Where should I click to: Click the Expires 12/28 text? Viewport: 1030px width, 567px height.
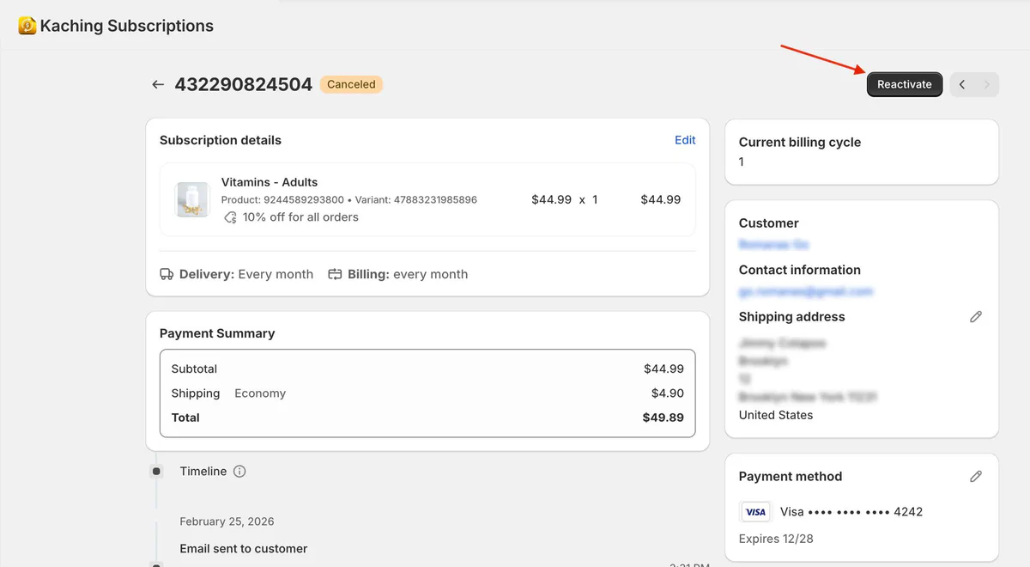pyautogui.click(x=776, y=539)
